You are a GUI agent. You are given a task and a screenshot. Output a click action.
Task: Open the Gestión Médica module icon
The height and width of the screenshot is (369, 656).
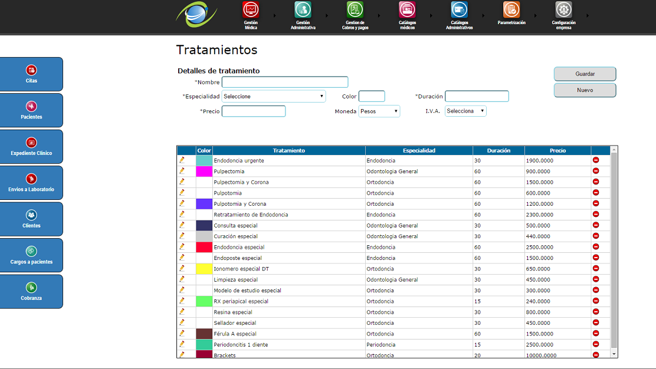tap(251, 10)
